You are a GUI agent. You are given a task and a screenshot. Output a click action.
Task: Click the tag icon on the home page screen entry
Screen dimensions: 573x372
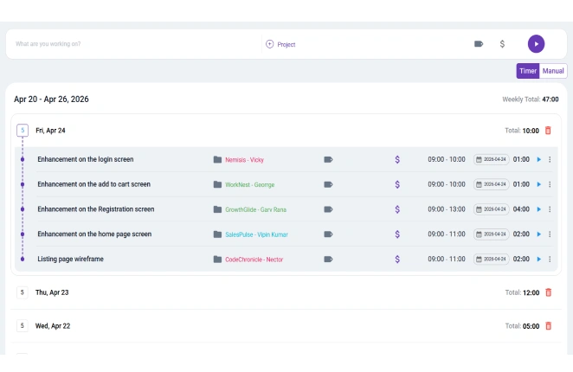[x=328, y=234]
